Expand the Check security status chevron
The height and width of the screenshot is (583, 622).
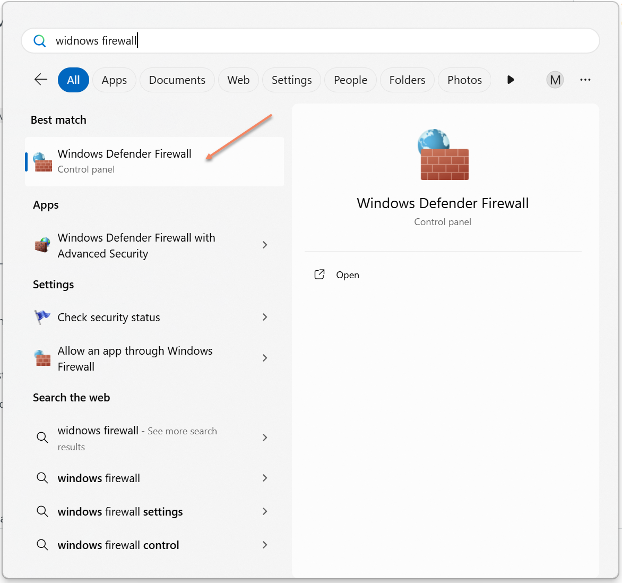[x=265, y=317]
